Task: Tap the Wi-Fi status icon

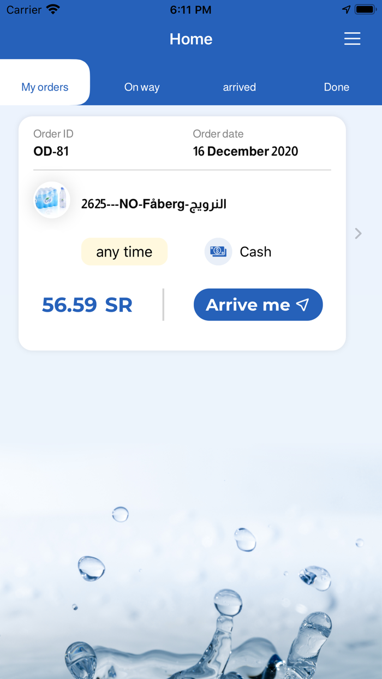Action: (53, 10)
